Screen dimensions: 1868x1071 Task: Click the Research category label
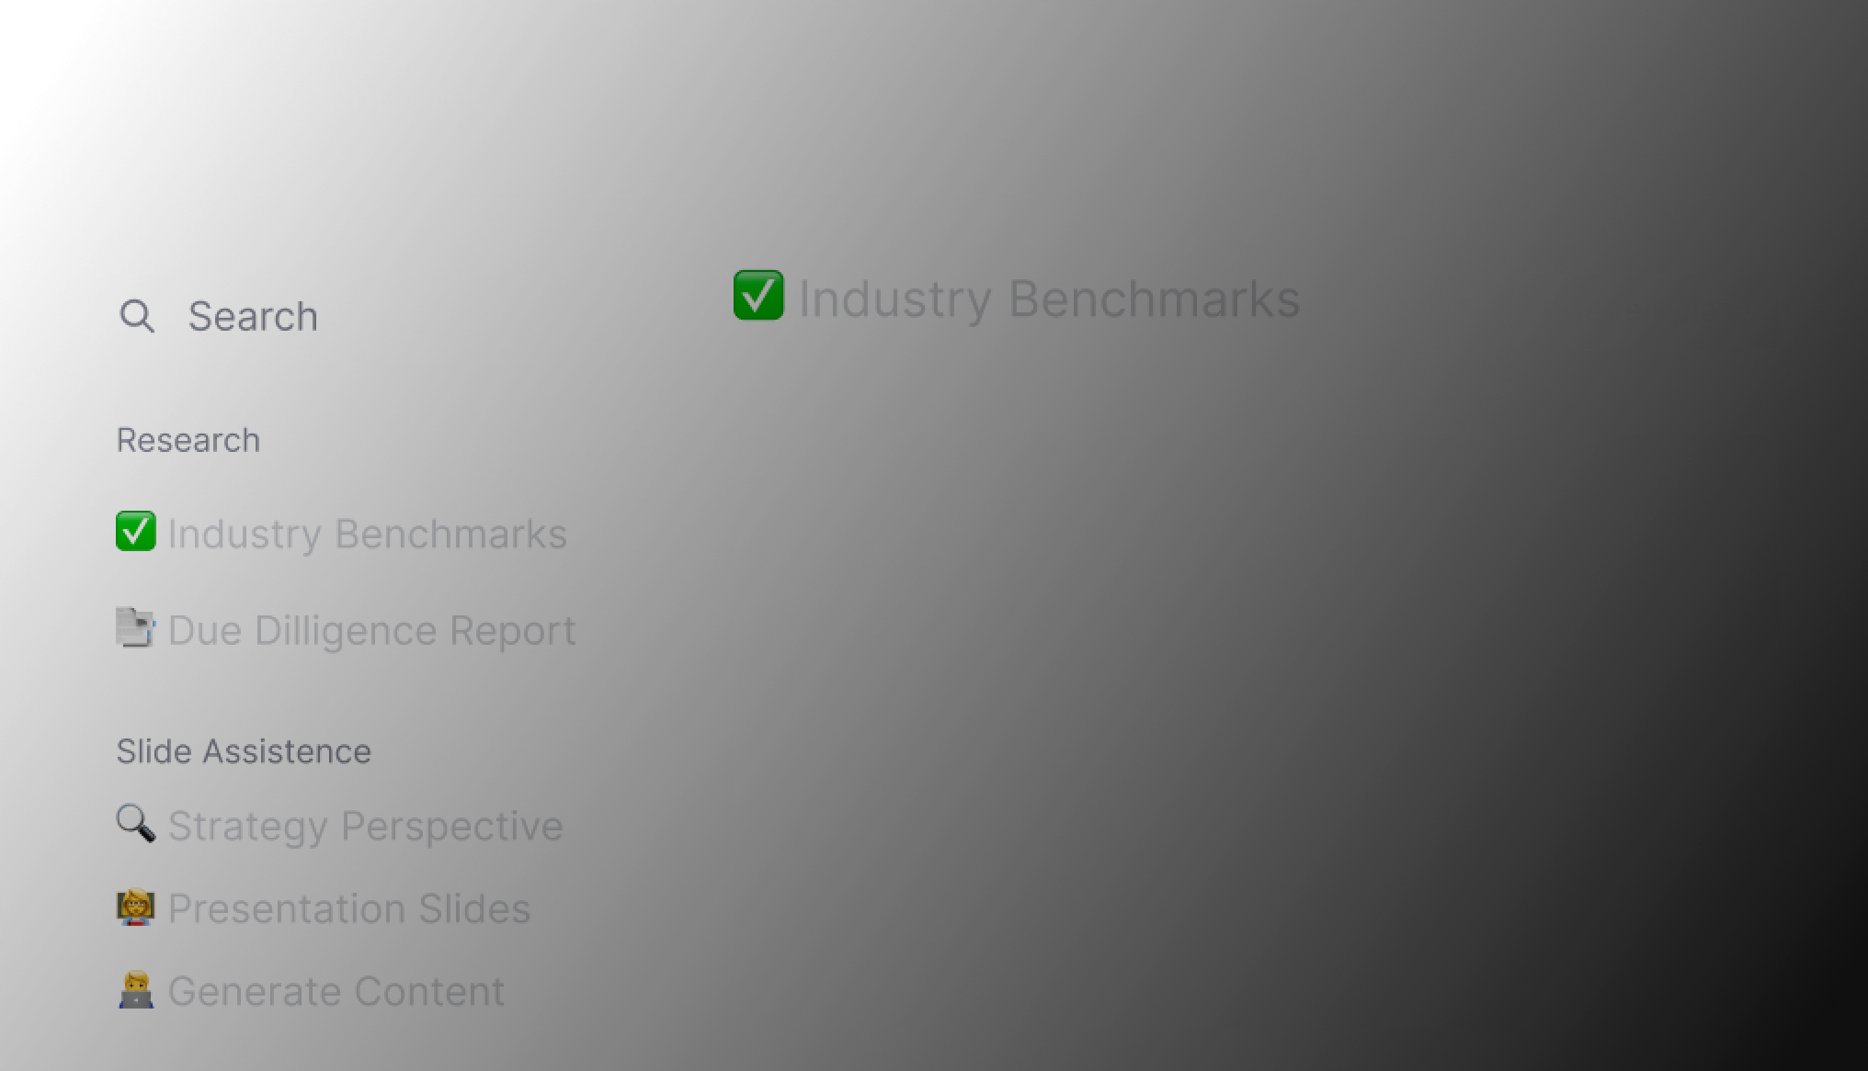tap(188, 441)
